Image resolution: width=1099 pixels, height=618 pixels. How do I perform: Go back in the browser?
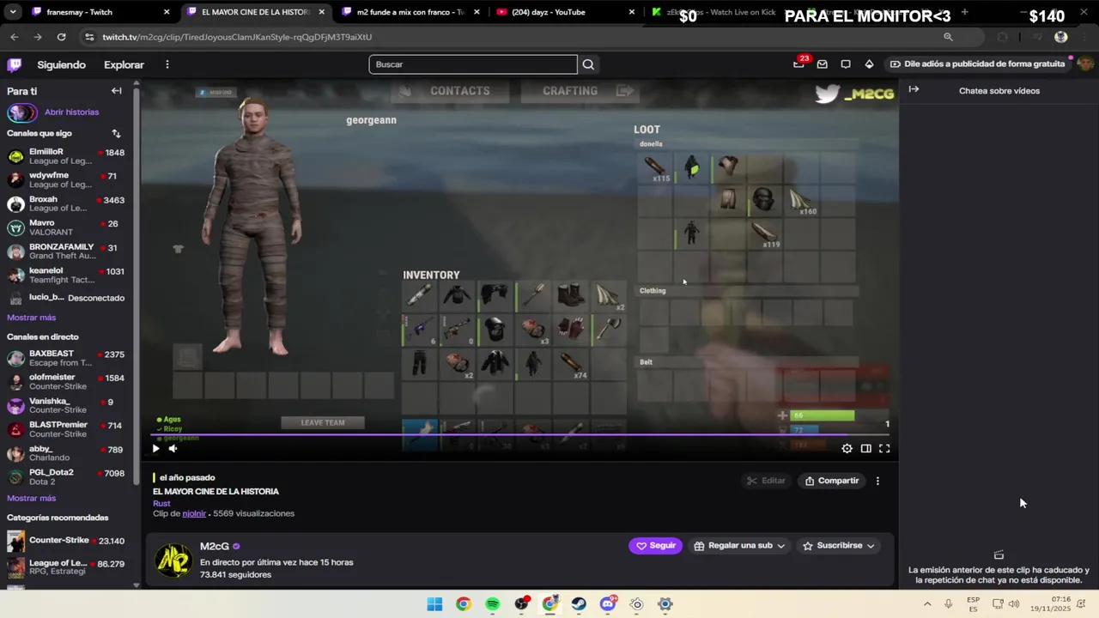pos(15,37)
